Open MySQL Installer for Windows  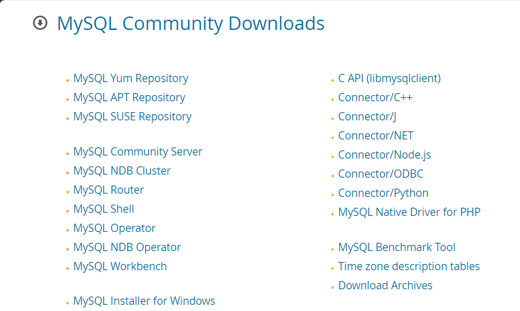point(144,301)
